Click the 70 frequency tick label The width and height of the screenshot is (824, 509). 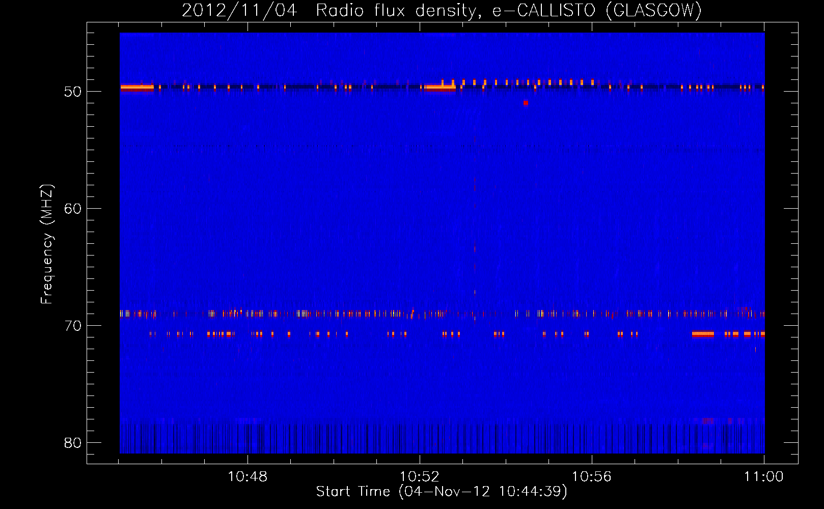pos(73,326)
